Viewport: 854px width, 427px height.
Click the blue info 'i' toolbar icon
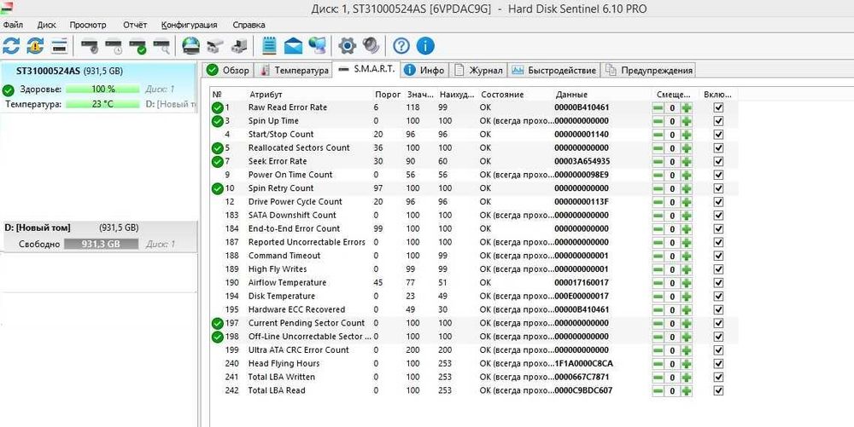coord(425,46)
